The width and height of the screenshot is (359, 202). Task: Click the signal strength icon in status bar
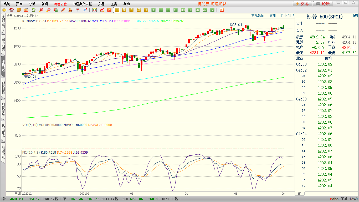click(344, 199)
